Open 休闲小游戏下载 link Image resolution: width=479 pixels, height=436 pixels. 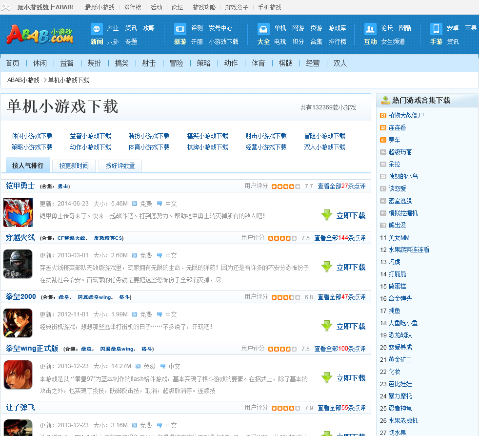pos(32,136)
